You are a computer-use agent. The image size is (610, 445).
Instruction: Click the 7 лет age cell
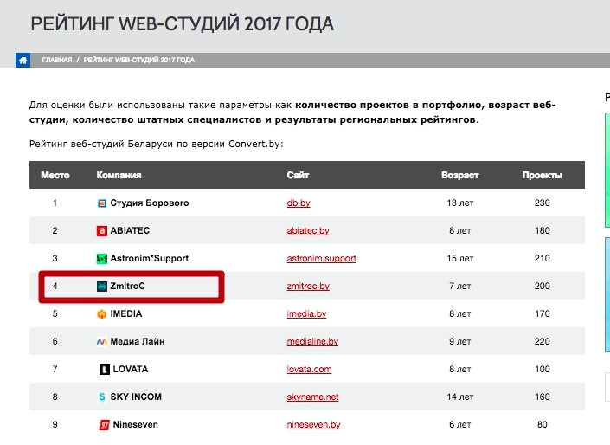point(459,286)
